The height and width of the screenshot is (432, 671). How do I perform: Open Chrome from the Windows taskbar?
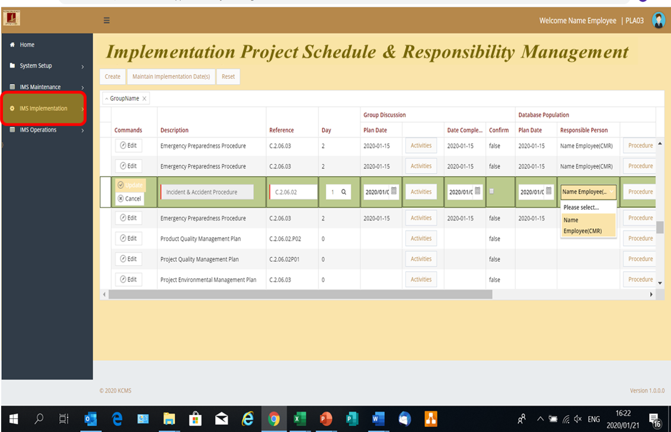coord(274,419)
